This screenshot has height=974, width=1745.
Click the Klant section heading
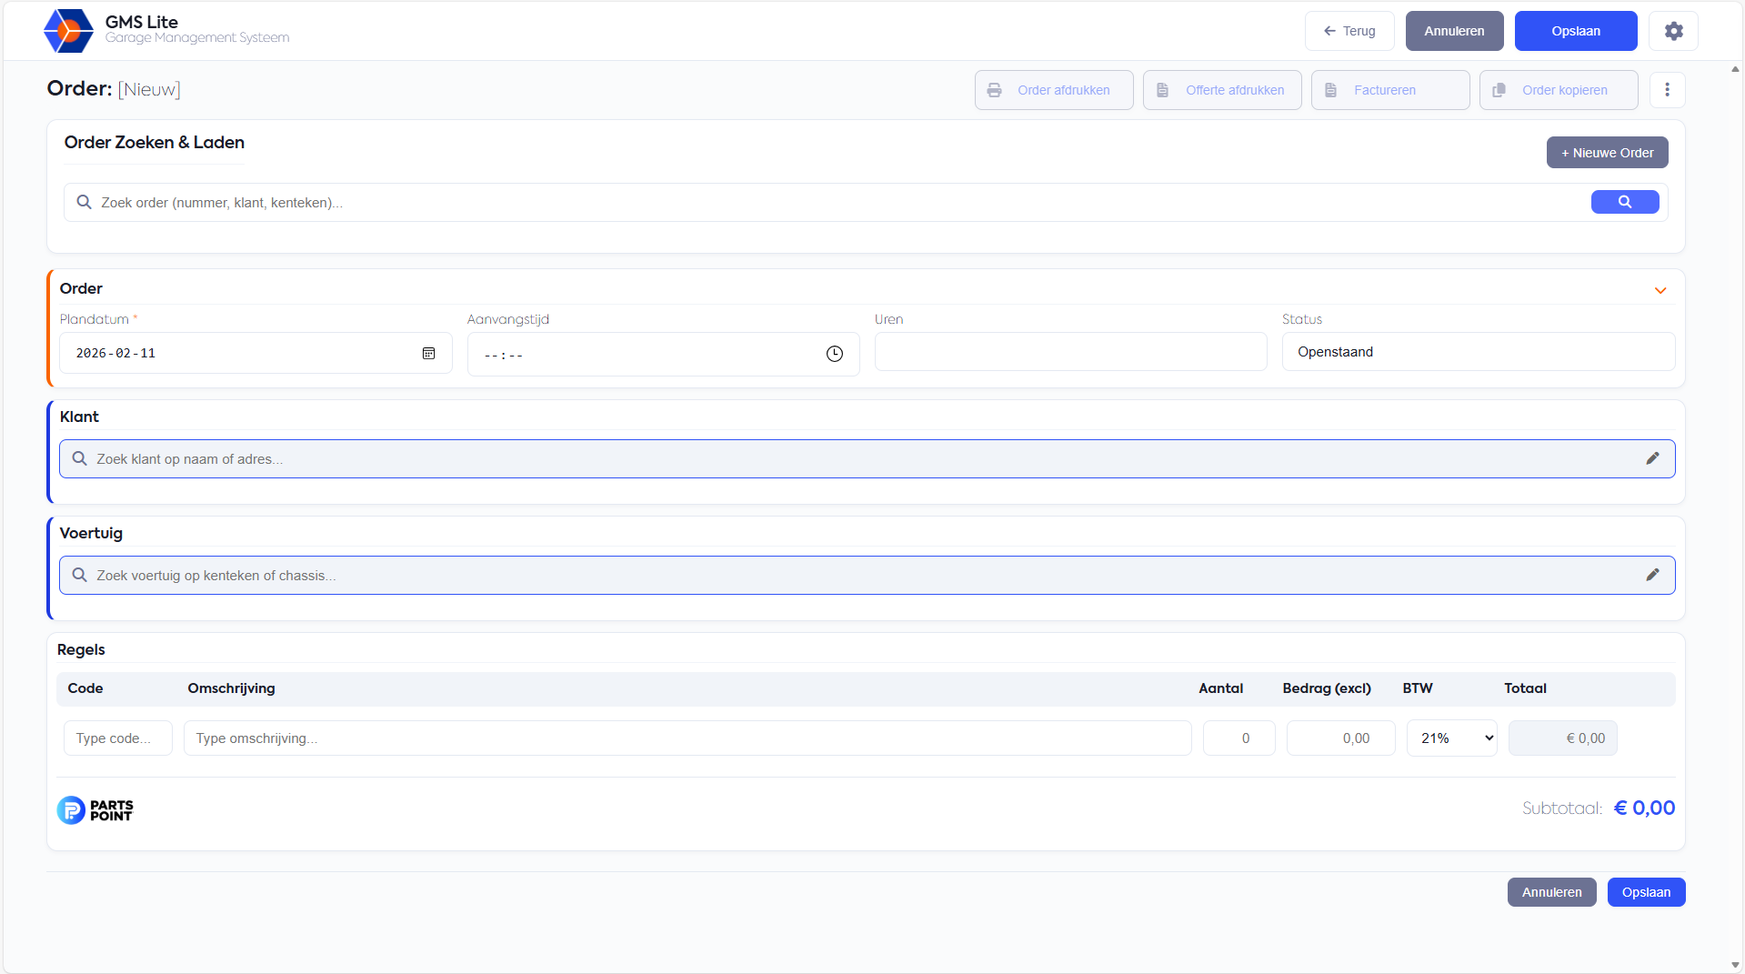(x=79, y=417)
